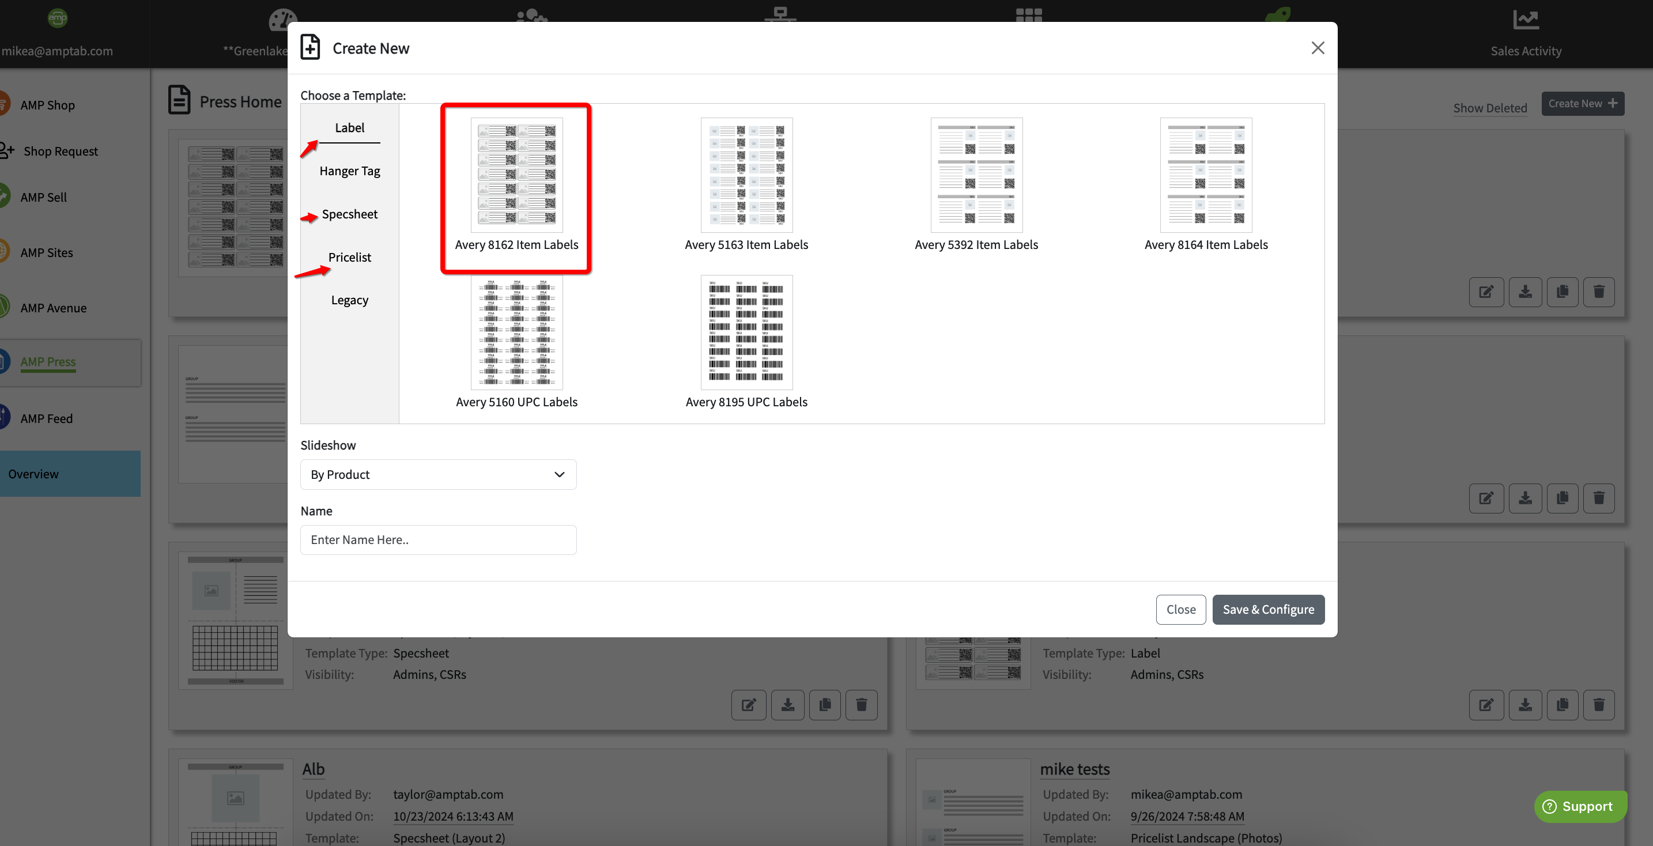Click the Name input field
Image resolution: width=1653 pixels, height=846 pixels.
(437, 540)
